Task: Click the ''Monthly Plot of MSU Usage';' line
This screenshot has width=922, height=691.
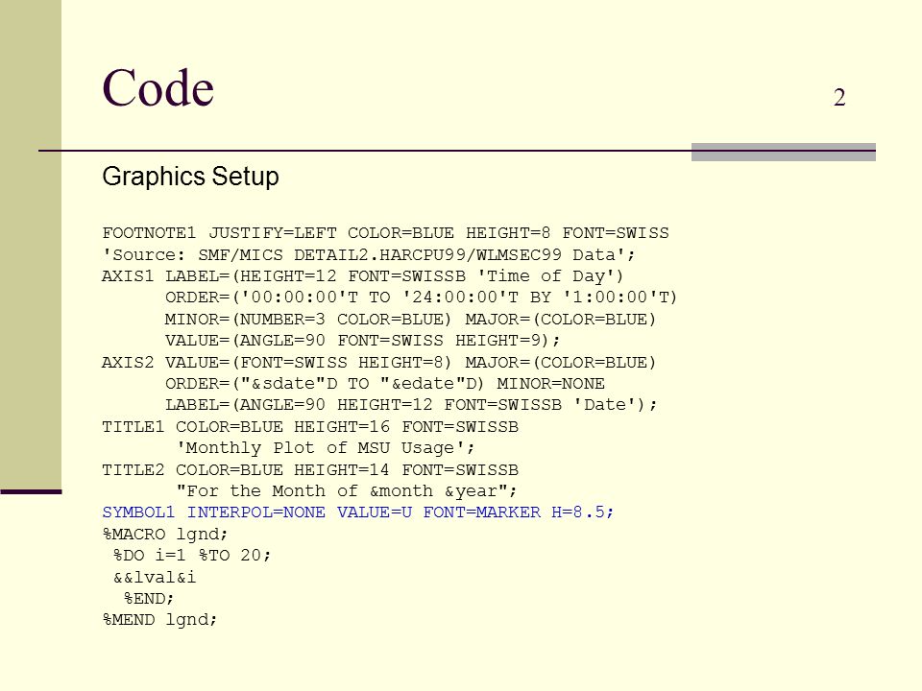Action: (x=326, y=448)
